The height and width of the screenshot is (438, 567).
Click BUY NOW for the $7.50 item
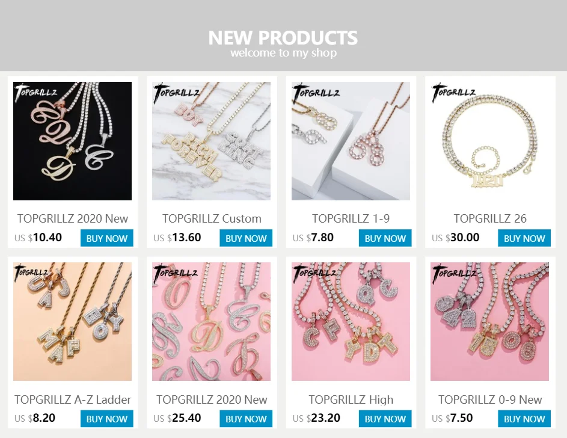click(x=524, y=419)
